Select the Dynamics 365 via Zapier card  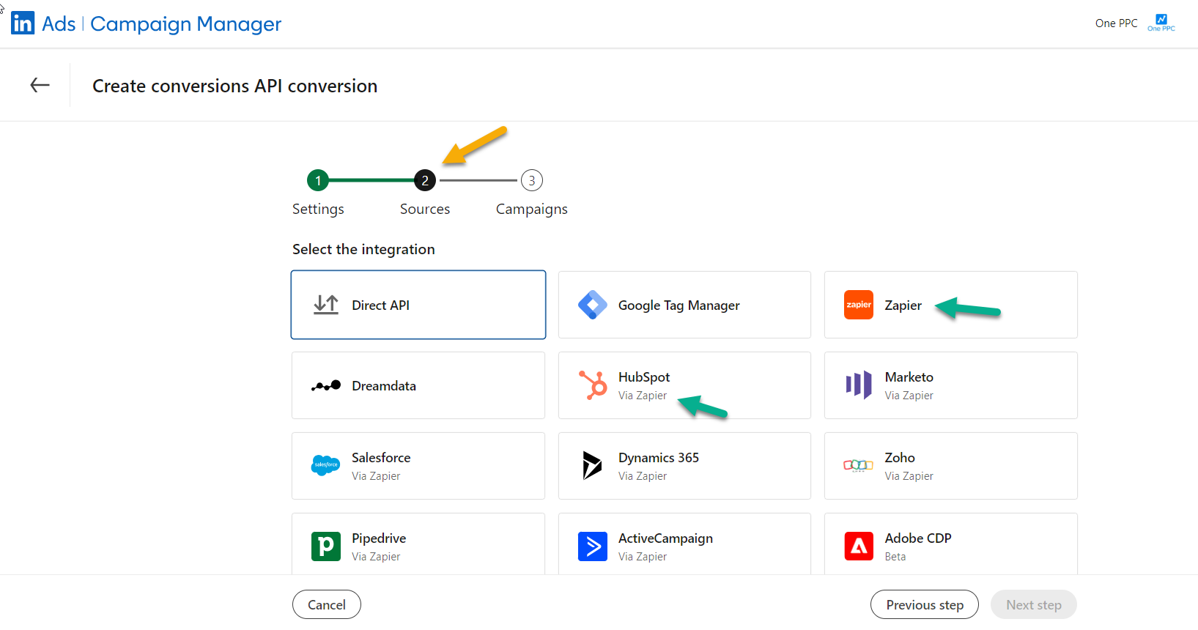pos(684,466)
